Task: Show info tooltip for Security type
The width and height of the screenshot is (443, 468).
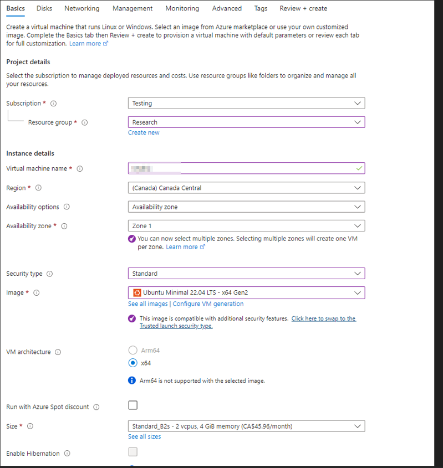Action: [50, 274]
